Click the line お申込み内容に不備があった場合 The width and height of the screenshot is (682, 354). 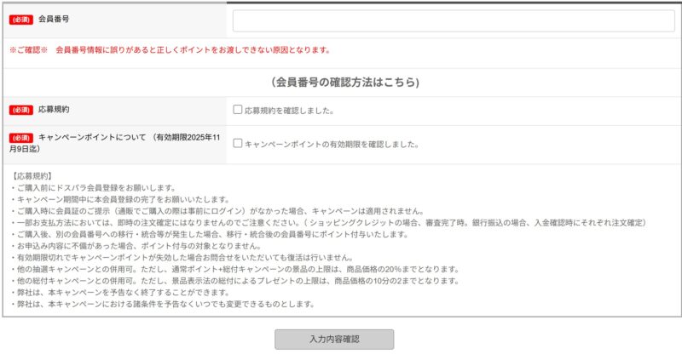pos(136,246)
